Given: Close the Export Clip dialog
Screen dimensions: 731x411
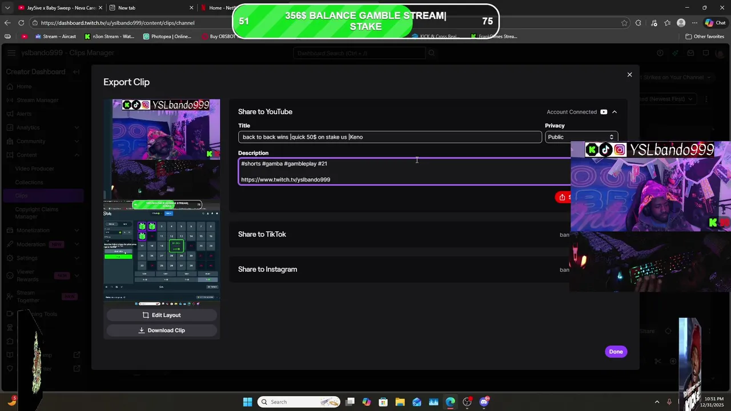Looking at the screenshot, I should point(629,75).
